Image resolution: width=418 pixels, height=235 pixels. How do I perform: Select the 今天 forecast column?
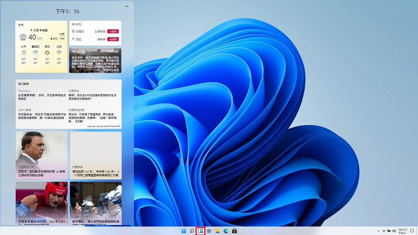coord(24,55)
